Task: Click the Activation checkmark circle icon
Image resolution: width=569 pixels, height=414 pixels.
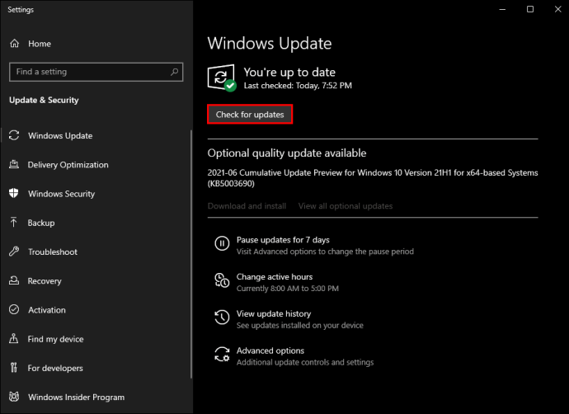Action: point(14,309)
